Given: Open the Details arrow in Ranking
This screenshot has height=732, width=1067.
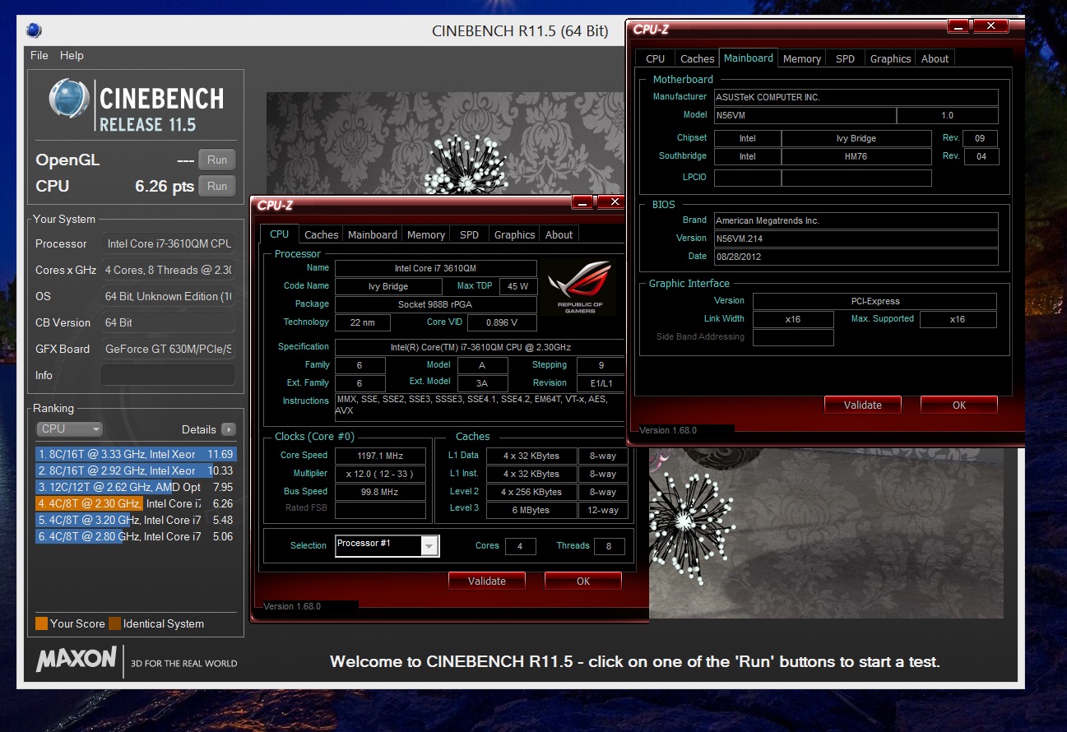Looking at the screenshot, I should tap(228, 429).
